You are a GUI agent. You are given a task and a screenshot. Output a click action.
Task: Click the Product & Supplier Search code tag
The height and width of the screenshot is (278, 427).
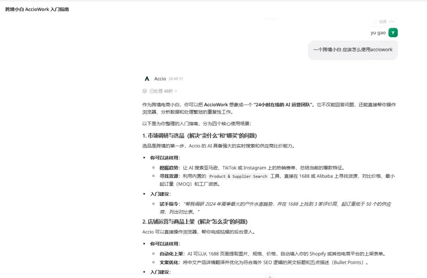(x=238, y=176)
